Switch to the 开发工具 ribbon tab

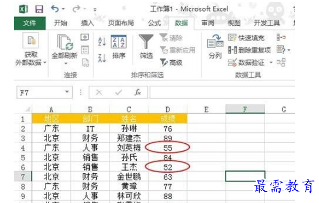click(x=267, y=23)
